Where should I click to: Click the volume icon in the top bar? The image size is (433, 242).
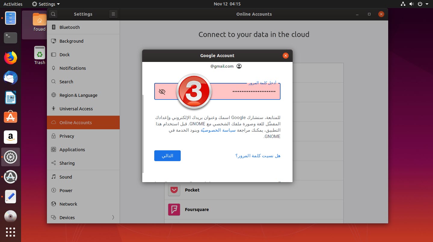tap(411, 4)
